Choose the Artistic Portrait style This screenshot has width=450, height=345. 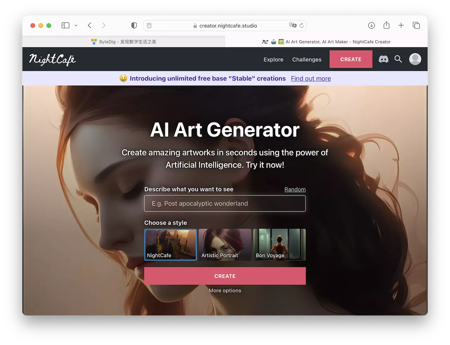point(225,245)
